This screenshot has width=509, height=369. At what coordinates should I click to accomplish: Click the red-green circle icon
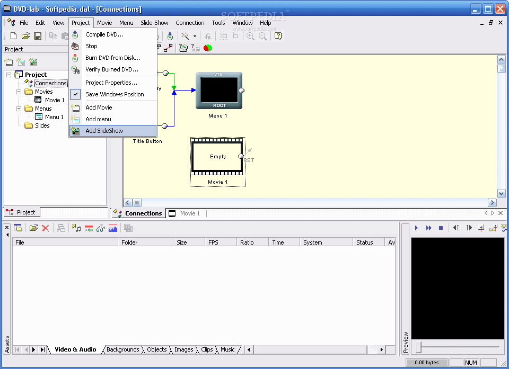(x=208, y=48)
